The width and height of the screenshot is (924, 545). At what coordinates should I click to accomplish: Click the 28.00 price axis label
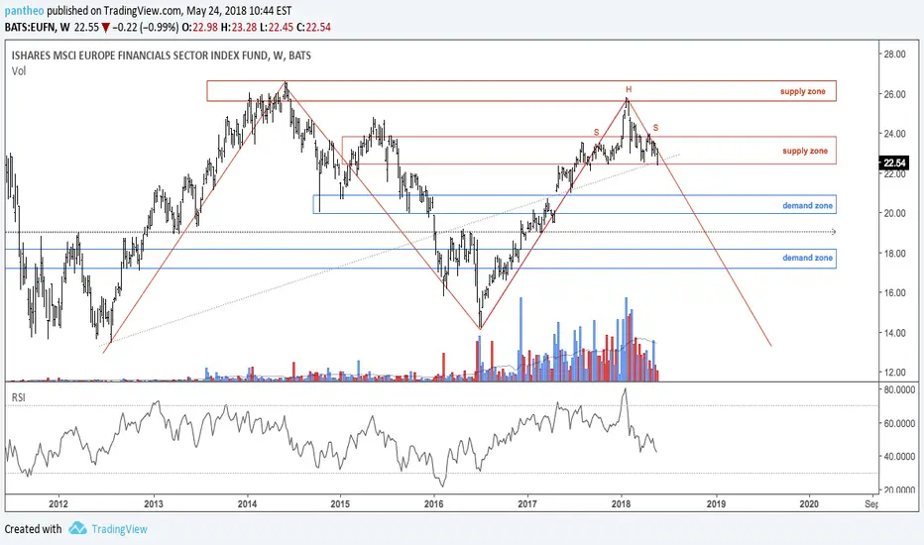pyautogui.click(x=894, y=54)
